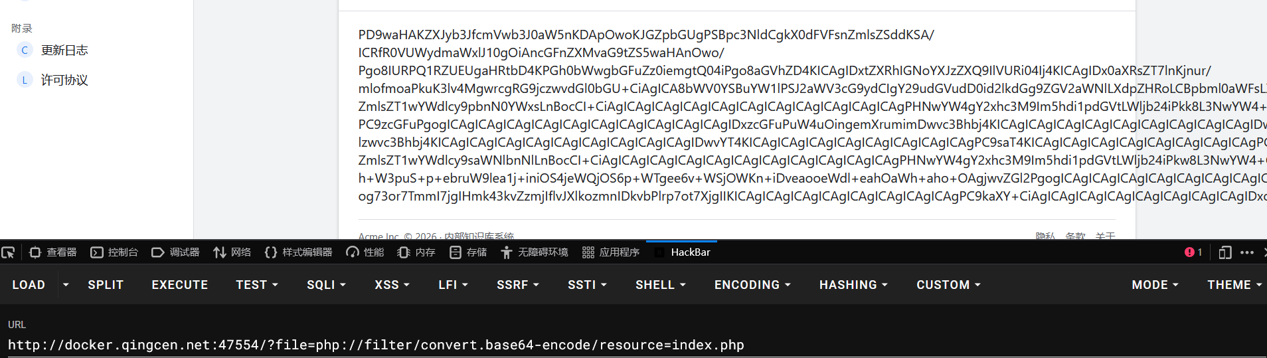Click the HackBar SPLIT button
The image size is (1267, 358).
[x=106, y=285]
